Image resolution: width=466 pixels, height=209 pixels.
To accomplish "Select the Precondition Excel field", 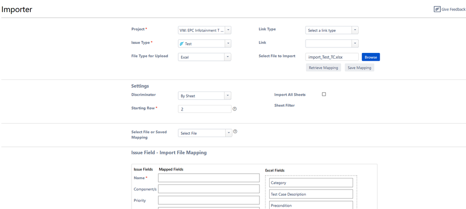I will click(x=311, y=205).
